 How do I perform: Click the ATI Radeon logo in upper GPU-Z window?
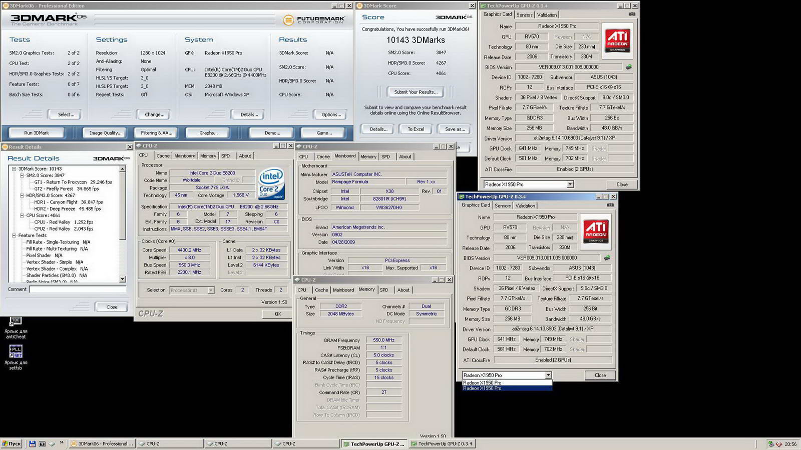[x=617, y=40]
